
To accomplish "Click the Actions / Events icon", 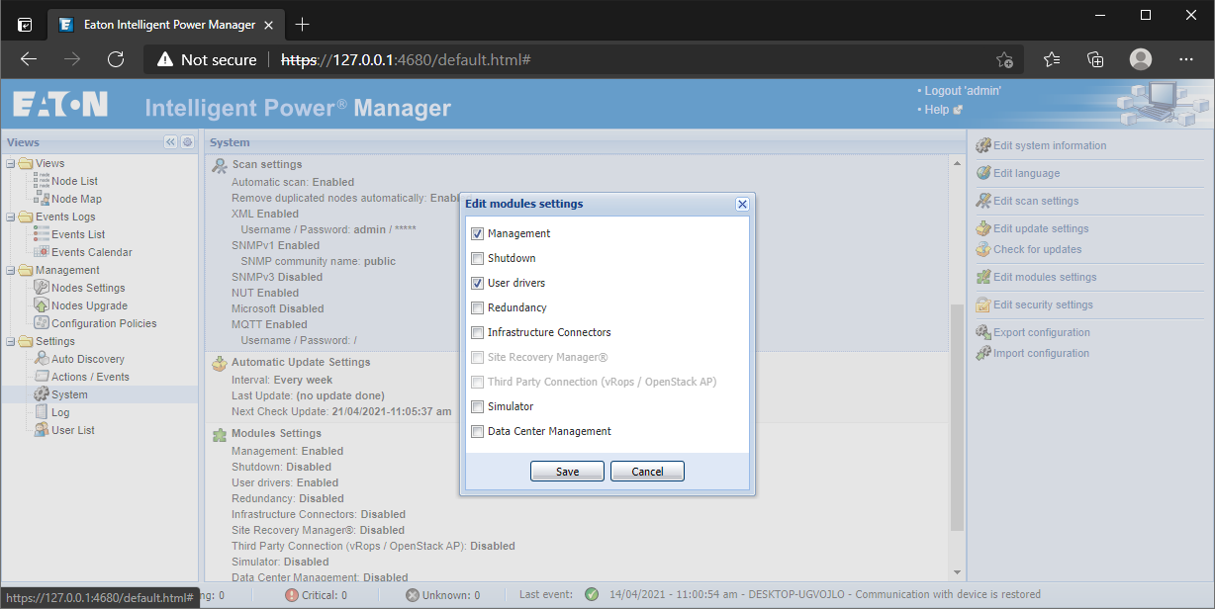I will (x=42, y=377).
